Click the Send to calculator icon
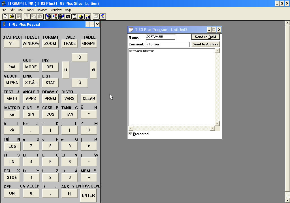The image size is (290, 203). click(x=49, y=17)
